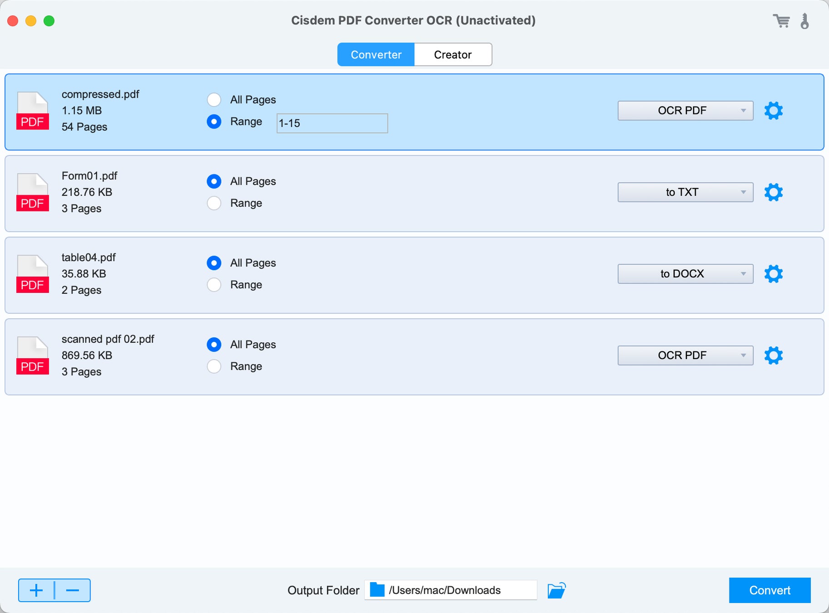Click the 35.88 KB file size text
Image resolution: width=829 pixels, height=613 pixels.
pyautogui.click(x=84, y=274)
